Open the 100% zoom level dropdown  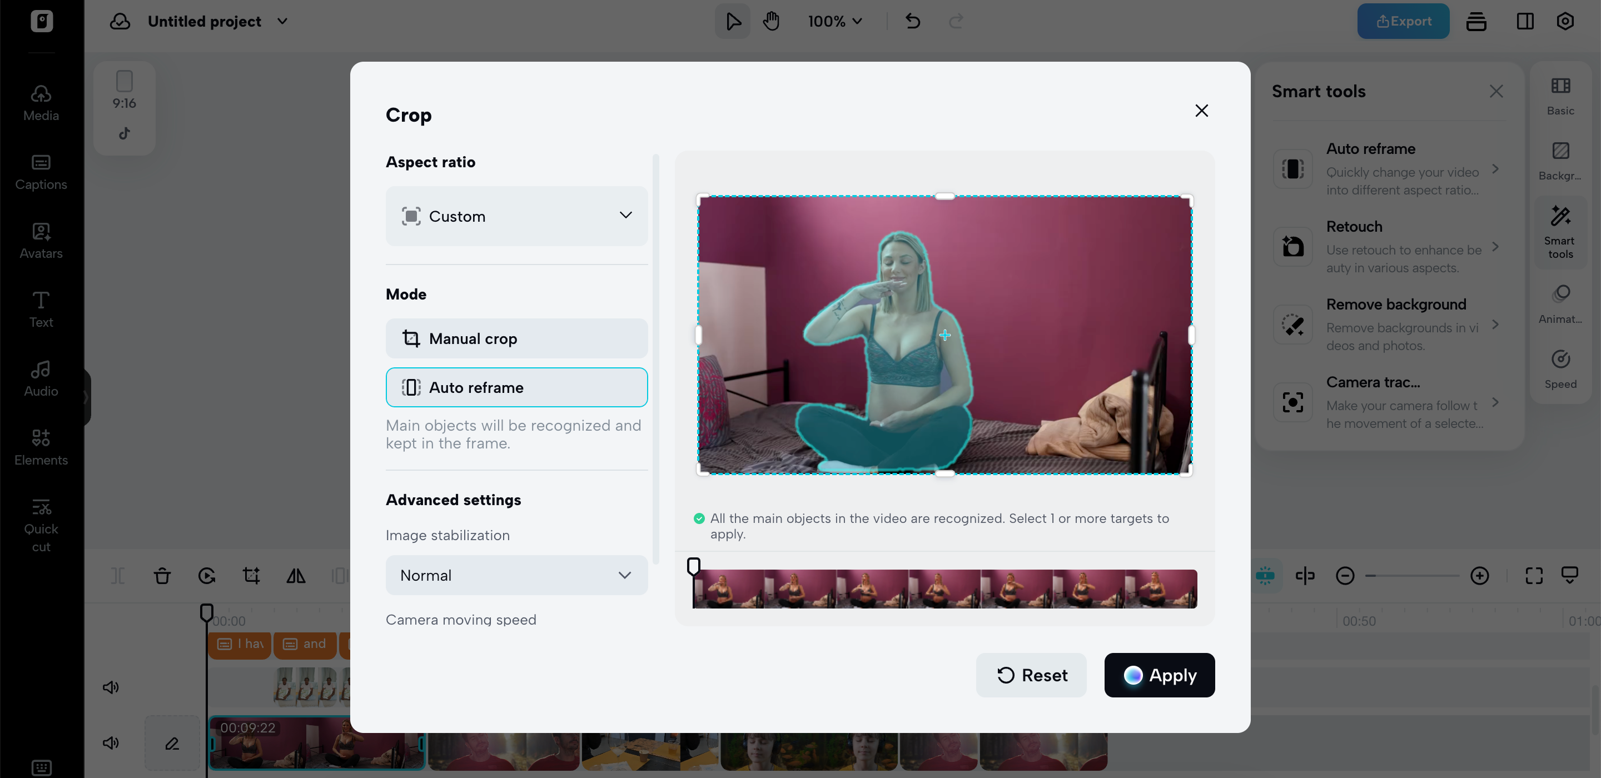pyautogui.click(x=834, y=21)
